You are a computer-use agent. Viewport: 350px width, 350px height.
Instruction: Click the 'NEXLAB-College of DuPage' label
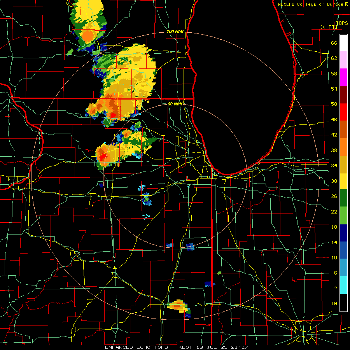click(311, 4)
